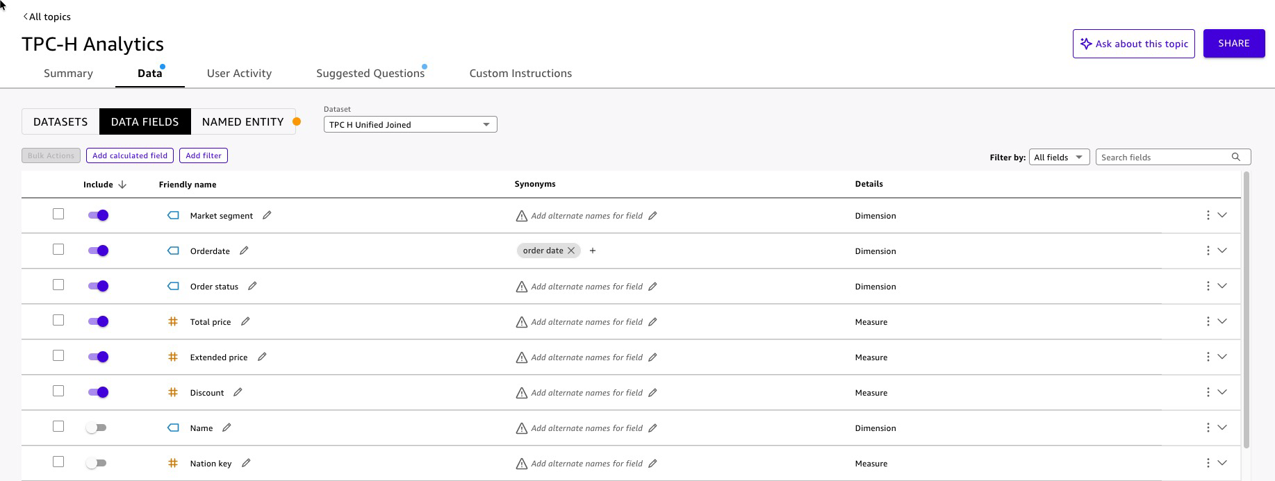Open the NAMED ENTITY section tab

(242, 121)
